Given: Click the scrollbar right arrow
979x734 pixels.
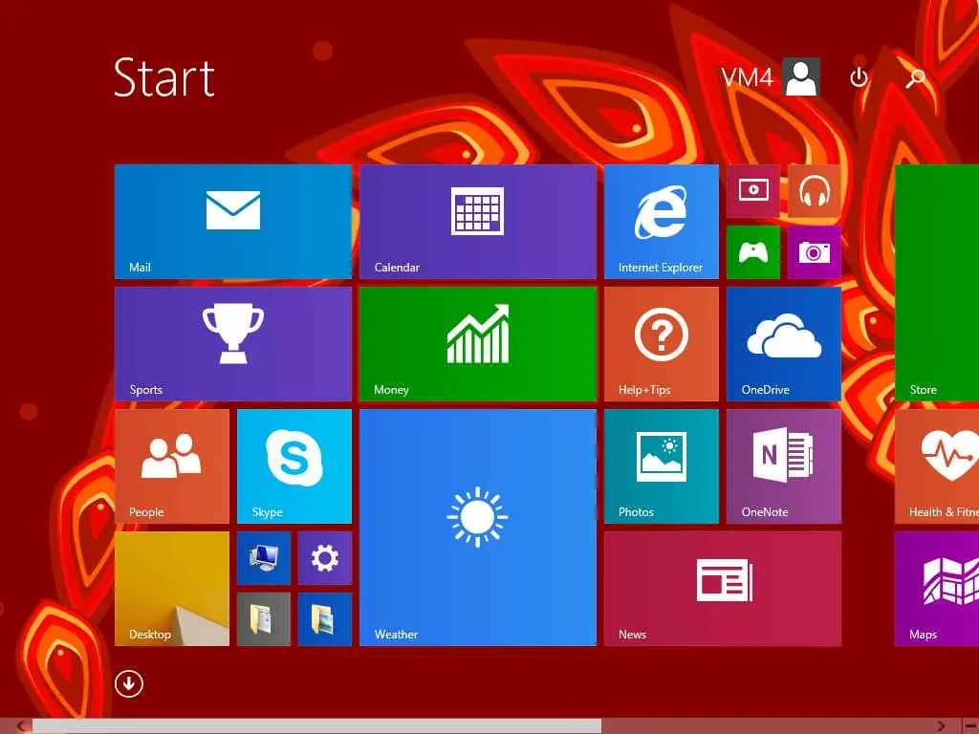Looking at the screenshot, I should pyautogui.click(x=942, y=726).
